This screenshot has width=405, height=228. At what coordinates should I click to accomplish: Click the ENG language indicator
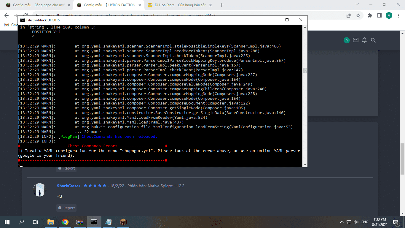tap(365, 222)
